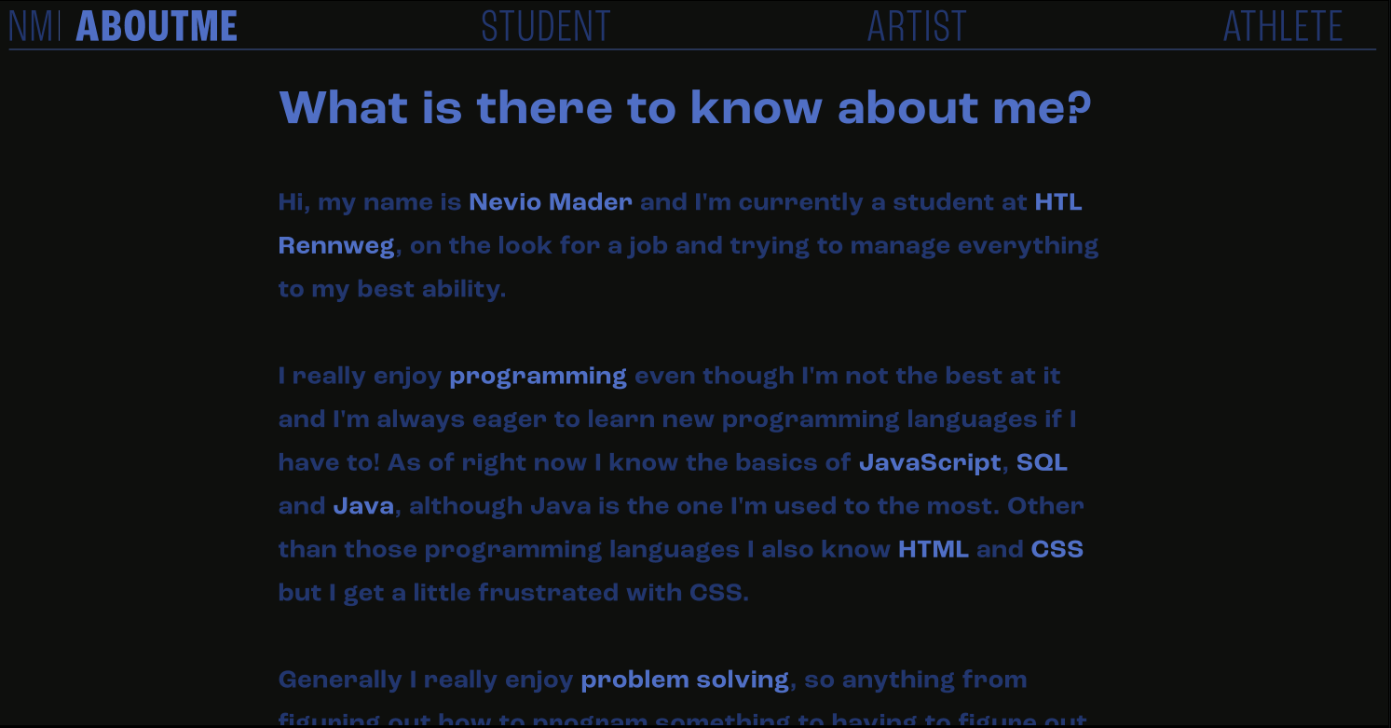
Task: Go to the ARTIST section
Action: pyautogui.click(x=917, y=26)
